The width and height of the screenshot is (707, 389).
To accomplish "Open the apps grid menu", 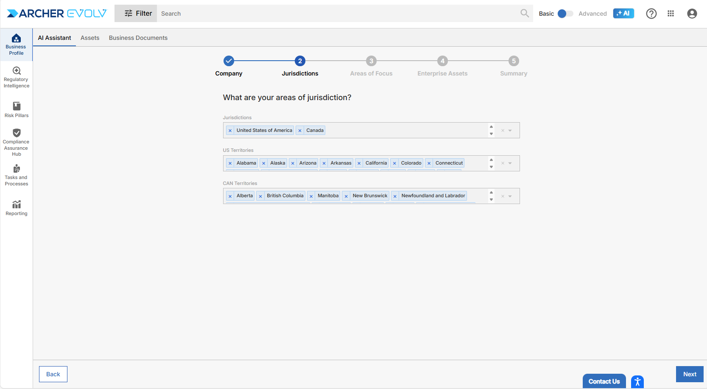I will pyautogui.click(x=671, y=14).
